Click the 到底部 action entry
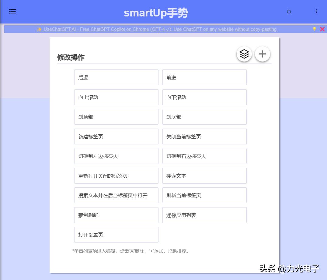The width and height of the screenshot is (327, 280). point(204,117)
